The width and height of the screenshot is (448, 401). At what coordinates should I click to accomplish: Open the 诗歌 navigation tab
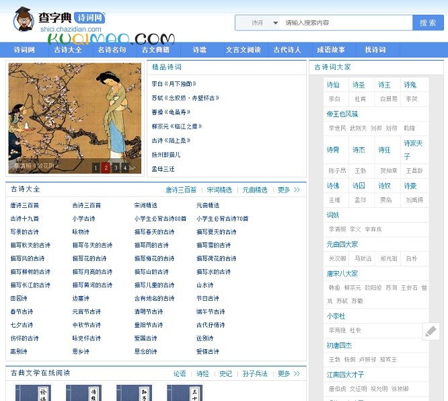tap(199, 50)
